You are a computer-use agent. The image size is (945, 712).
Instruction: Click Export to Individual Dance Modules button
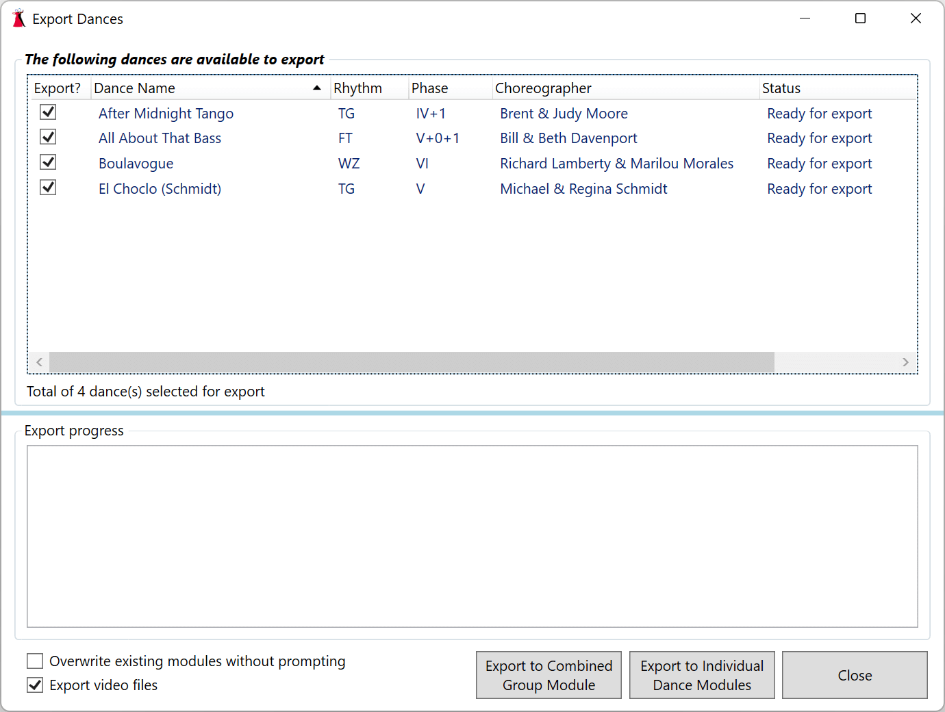(x=702, y=675)
